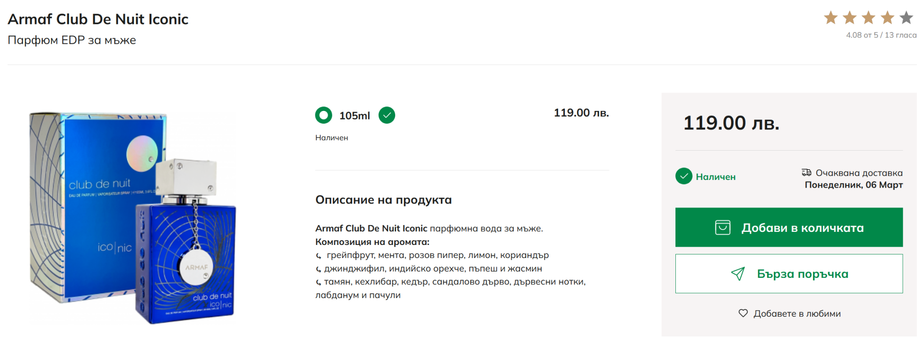The image size is (924, 346).
Task: Click the gray fifth rating star
Action: [x=906, y=18]
